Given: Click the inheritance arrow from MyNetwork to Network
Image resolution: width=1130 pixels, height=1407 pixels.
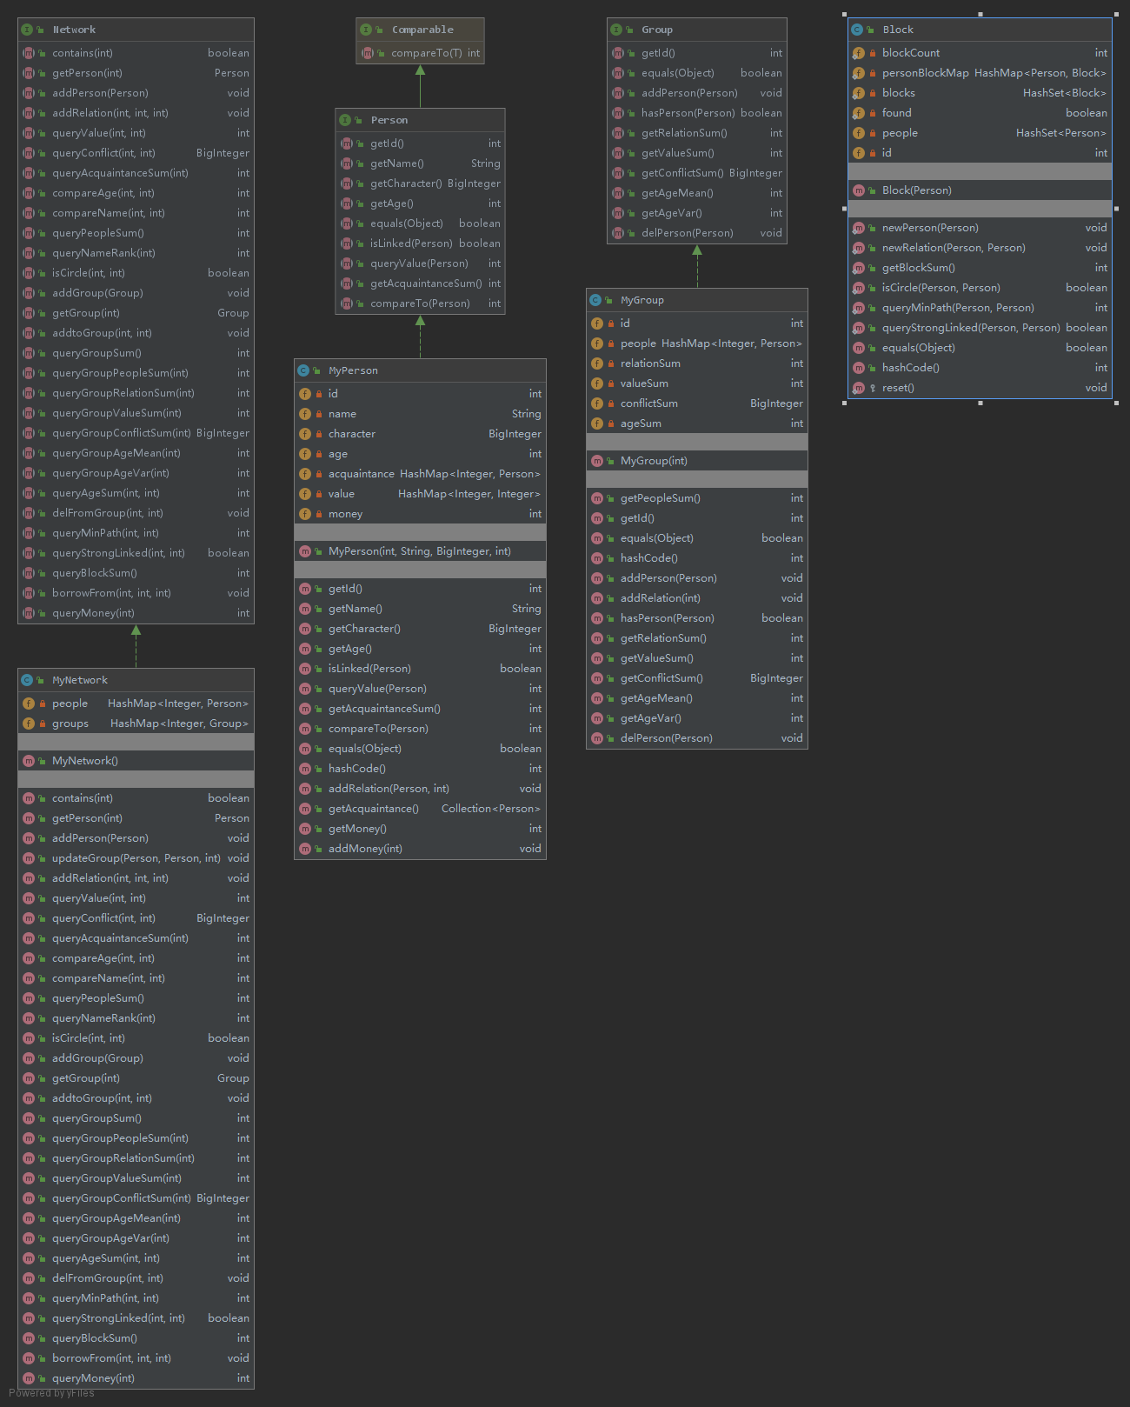Looking at the screenshot, I should click(x=136, y=646).
